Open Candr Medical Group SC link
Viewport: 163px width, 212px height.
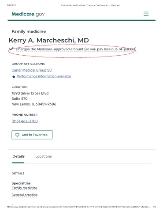tap(32, 70)
